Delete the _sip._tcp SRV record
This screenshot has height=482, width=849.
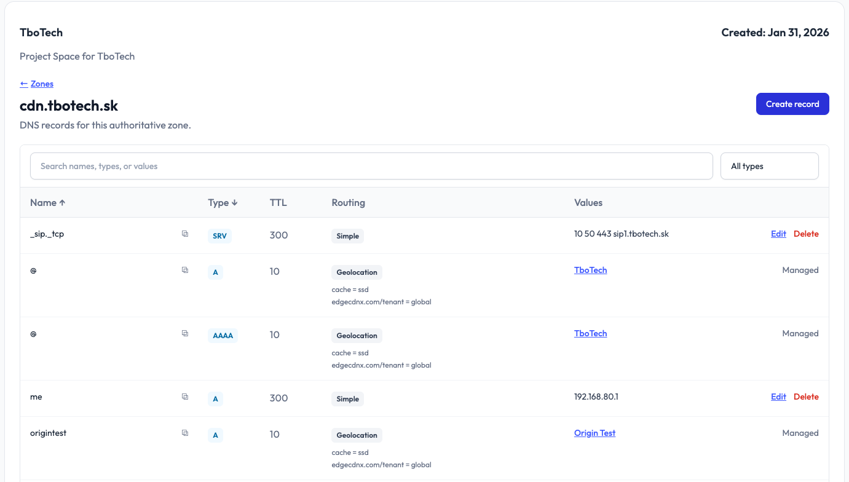click(x=806, y=234)
